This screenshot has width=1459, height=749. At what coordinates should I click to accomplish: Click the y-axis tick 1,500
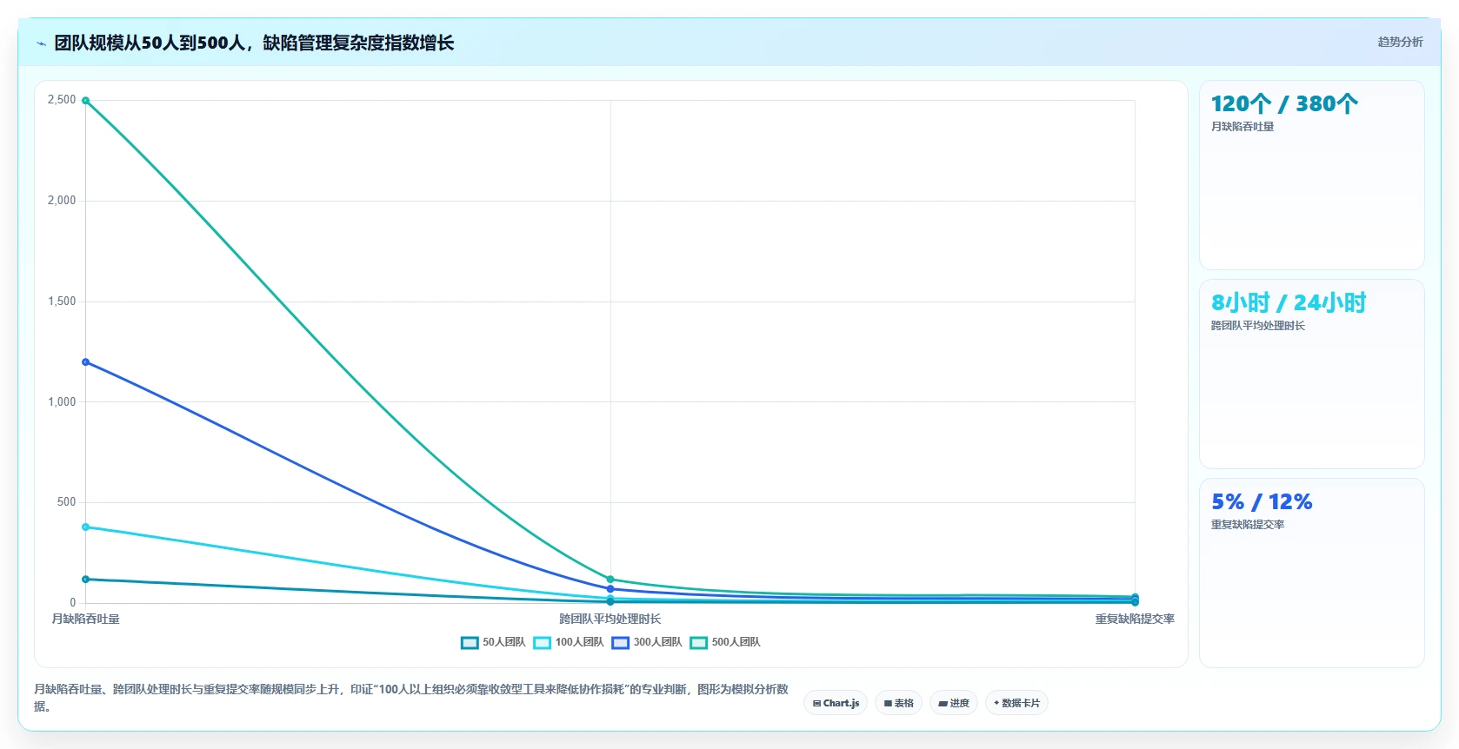[62, 302]
